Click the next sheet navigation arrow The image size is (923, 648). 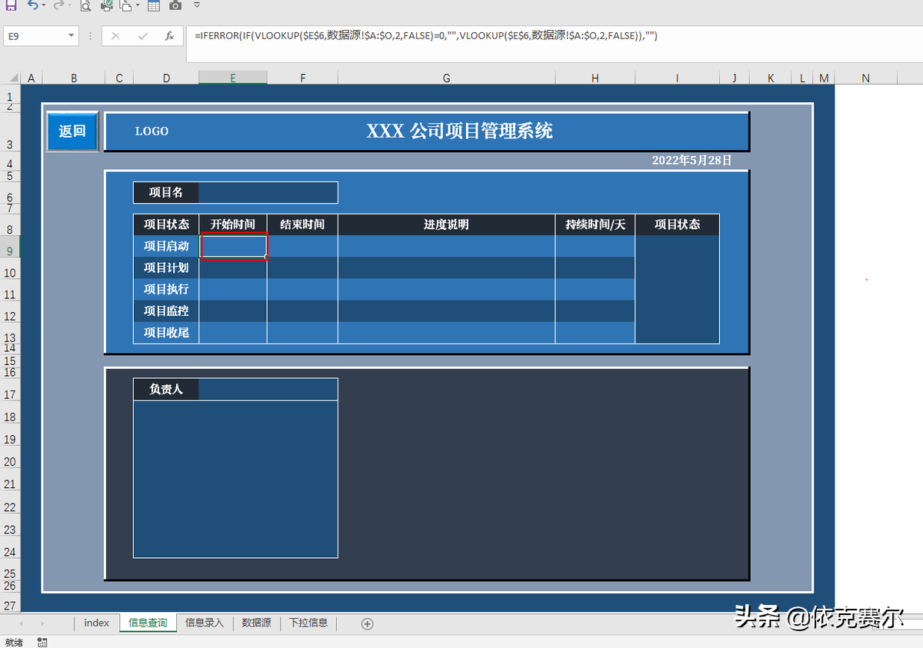click(42, 623)
